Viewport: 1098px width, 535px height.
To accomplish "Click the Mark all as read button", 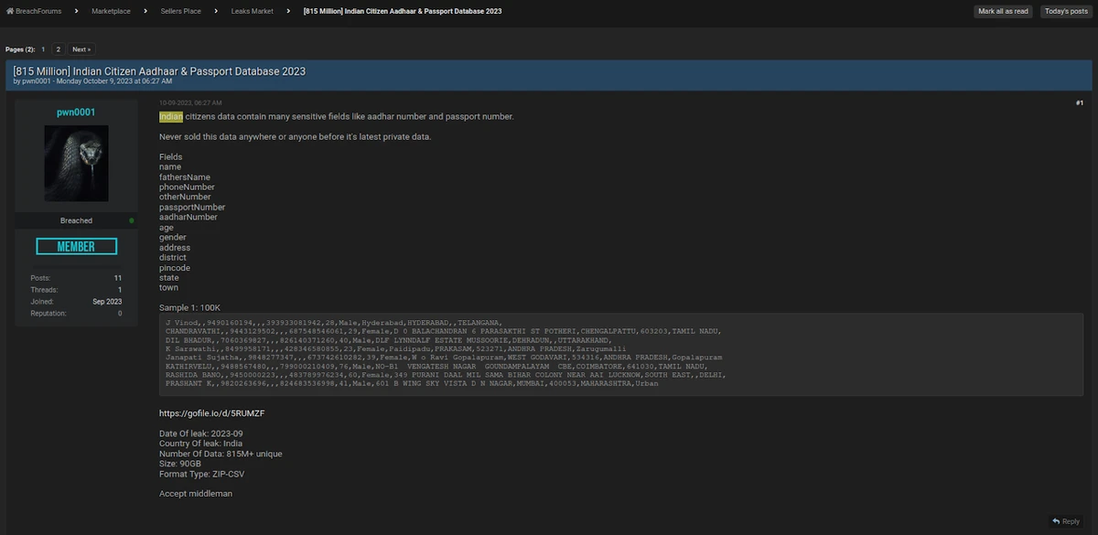I will point(1003,11).
